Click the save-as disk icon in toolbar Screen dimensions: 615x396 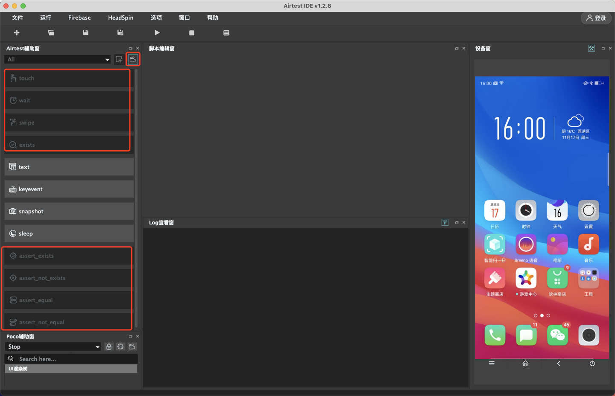(120, 33)
